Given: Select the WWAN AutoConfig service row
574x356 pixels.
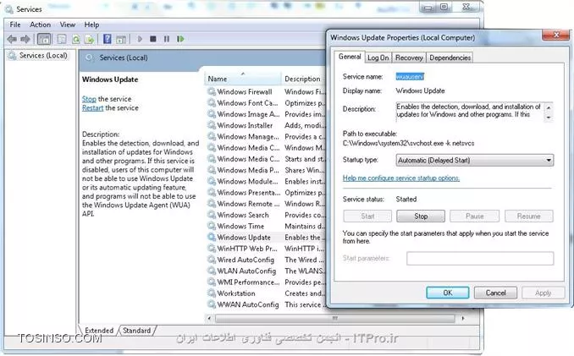Looking at the screenshot, I should click(x=266, y=304).
